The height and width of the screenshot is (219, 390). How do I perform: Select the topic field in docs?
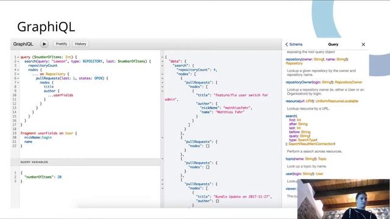(x=289, y=159)
